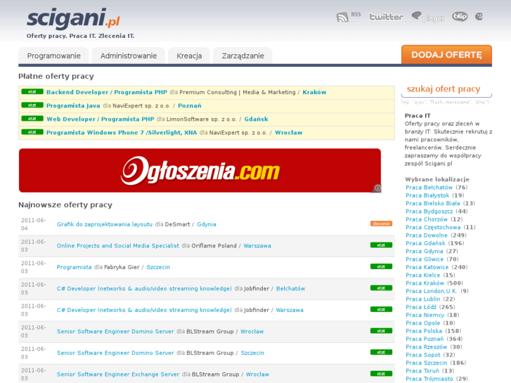This screenshot has width=511, height=383.
Task: Open the Programista Java offer
Action: [x=73, y=105]
